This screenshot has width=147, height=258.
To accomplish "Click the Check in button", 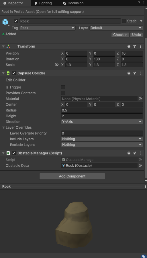I will coord(120,35).
